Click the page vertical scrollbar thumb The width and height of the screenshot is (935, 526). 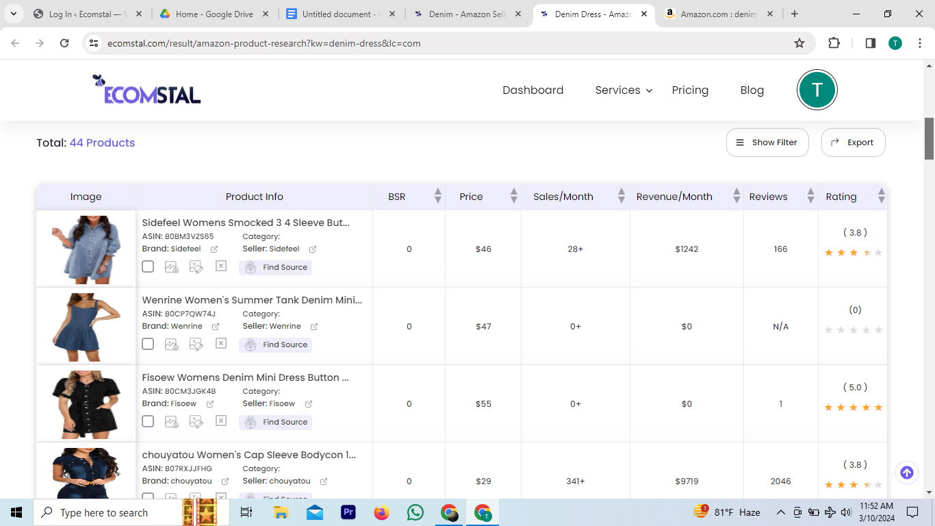pos(929,138)
